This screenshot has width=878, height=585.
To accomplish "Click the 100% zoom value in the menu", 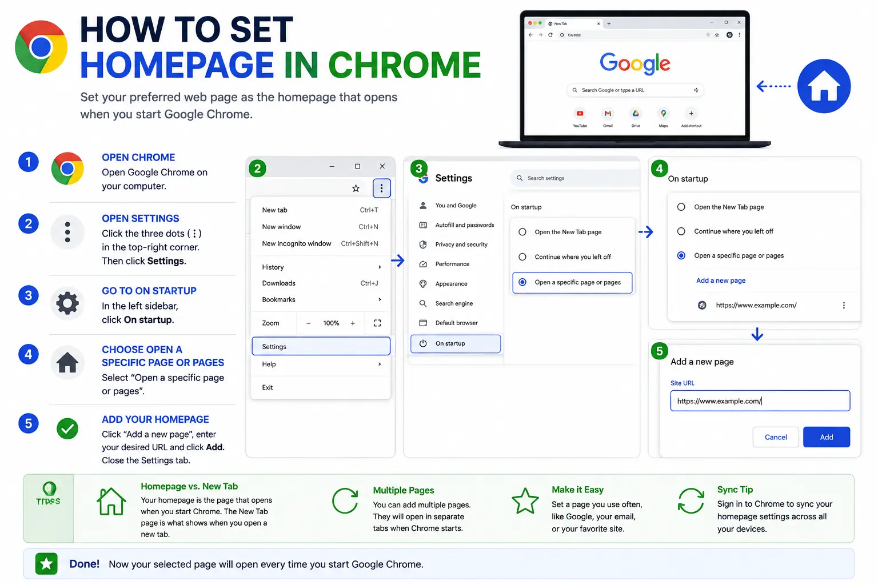I will (331, 323).
